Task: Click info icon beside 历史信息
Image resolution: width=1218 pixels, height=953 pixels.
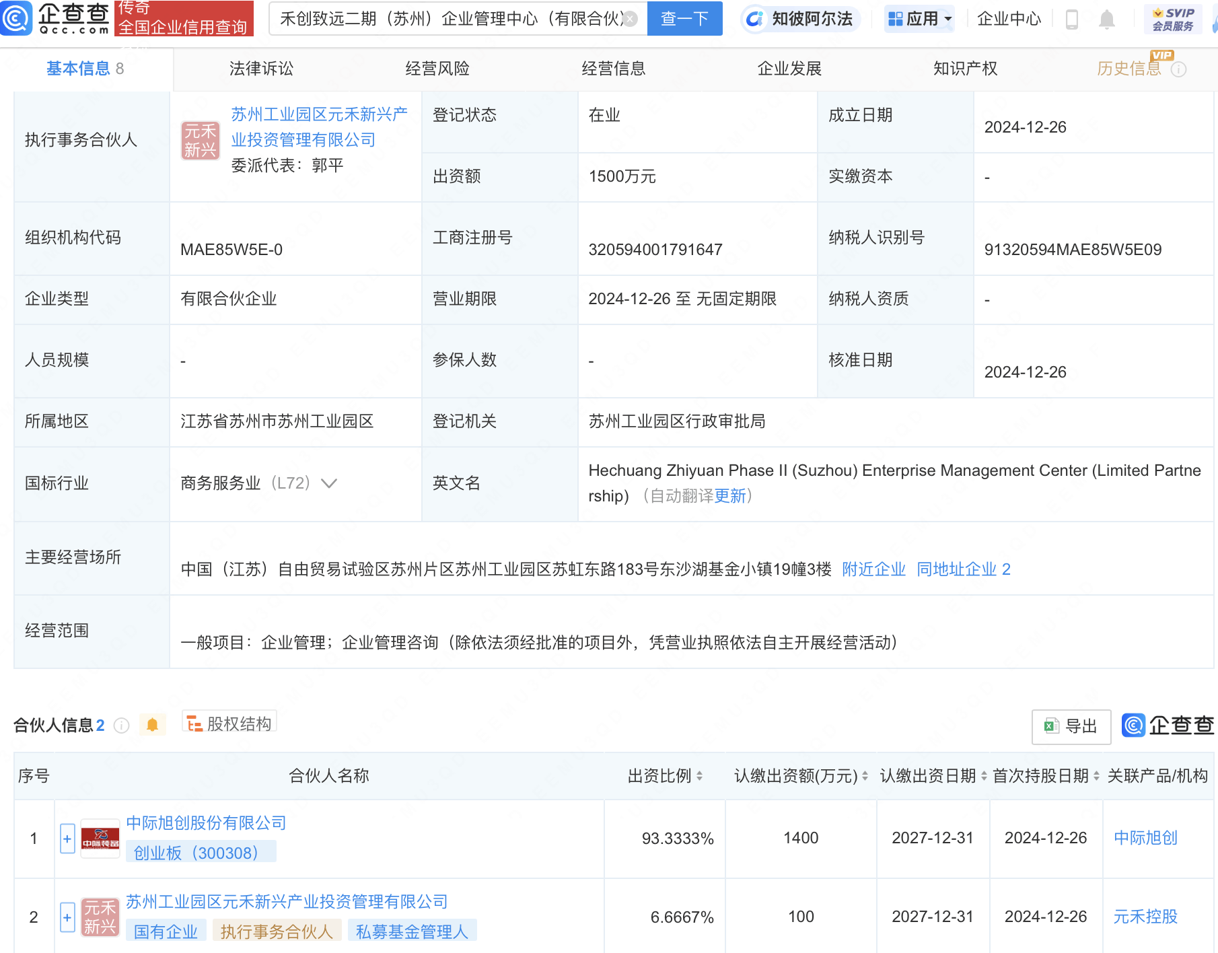Action: point(1178,69)
